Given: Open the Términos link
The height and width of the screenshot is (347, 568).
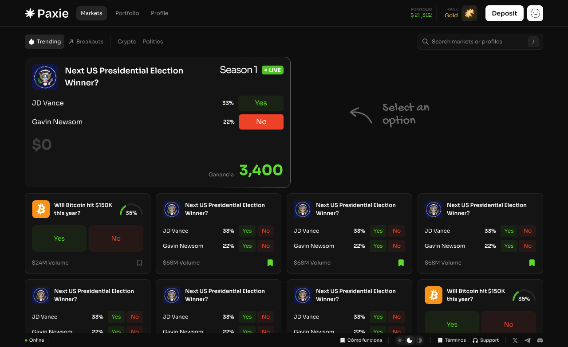Looking at the screenshot, I should 452,340.
